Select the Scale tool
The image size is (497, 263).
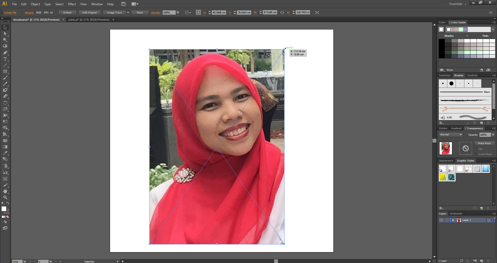pos(5,109)
